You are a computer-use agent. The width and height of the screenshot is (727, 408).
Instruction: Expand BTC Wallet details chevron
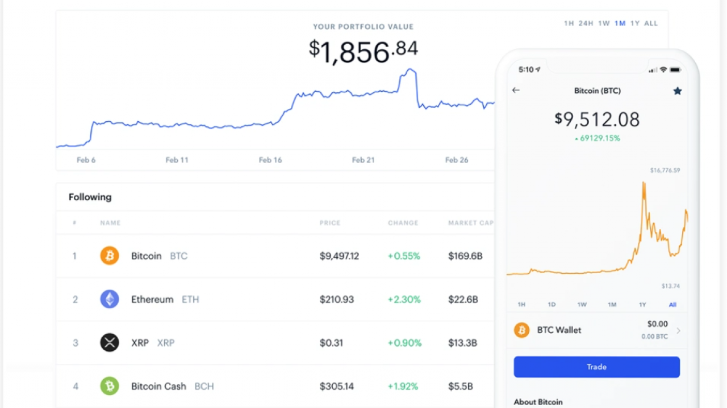[x=678, y=330]
